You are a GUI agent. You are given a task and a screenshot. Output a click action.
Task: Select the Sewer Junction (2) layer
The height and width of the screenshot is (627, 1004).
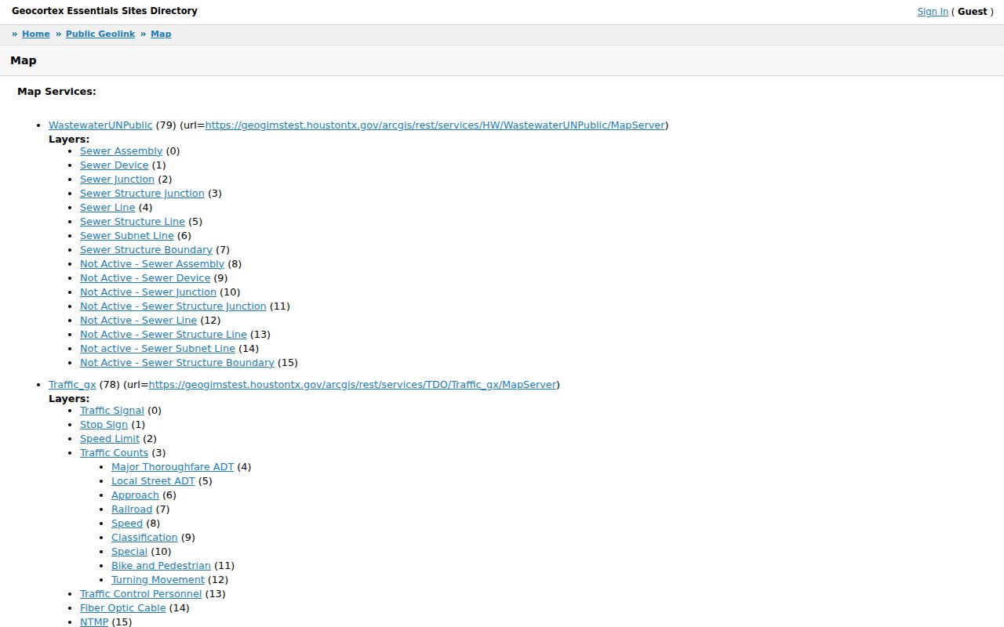tap(117, 179)
